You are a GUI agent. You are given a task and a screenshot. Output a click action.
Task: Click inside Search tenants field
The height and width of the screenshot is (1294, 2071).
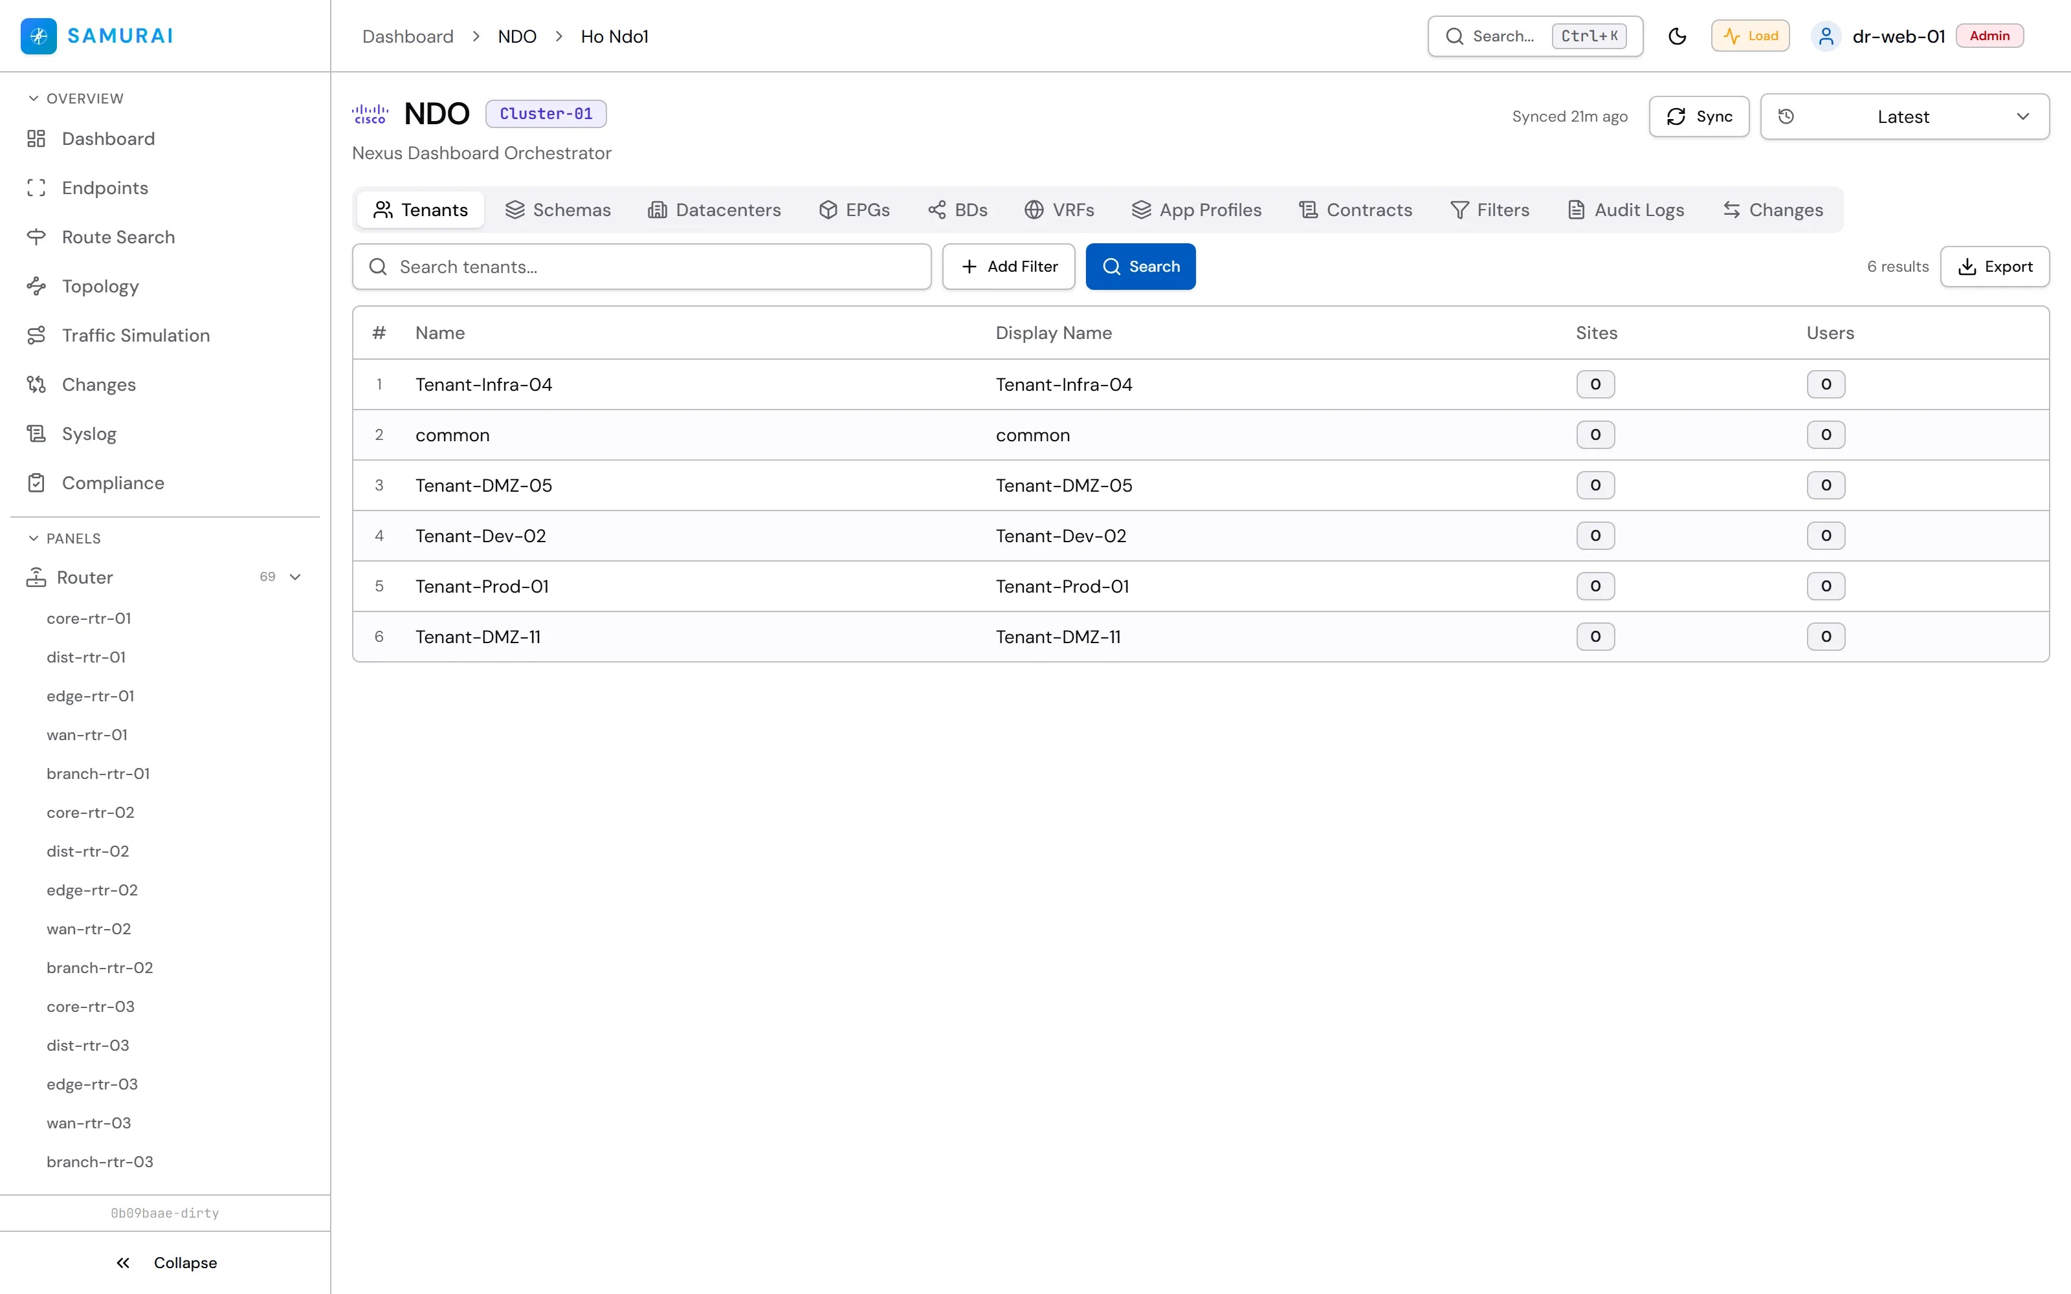(x=642, y=267)
